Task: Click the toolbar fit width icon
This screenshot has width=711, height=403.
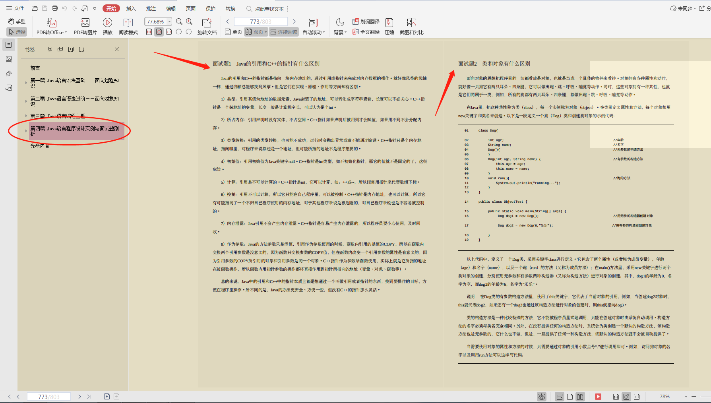Action: pyautogui.click(x=169, y=32)
